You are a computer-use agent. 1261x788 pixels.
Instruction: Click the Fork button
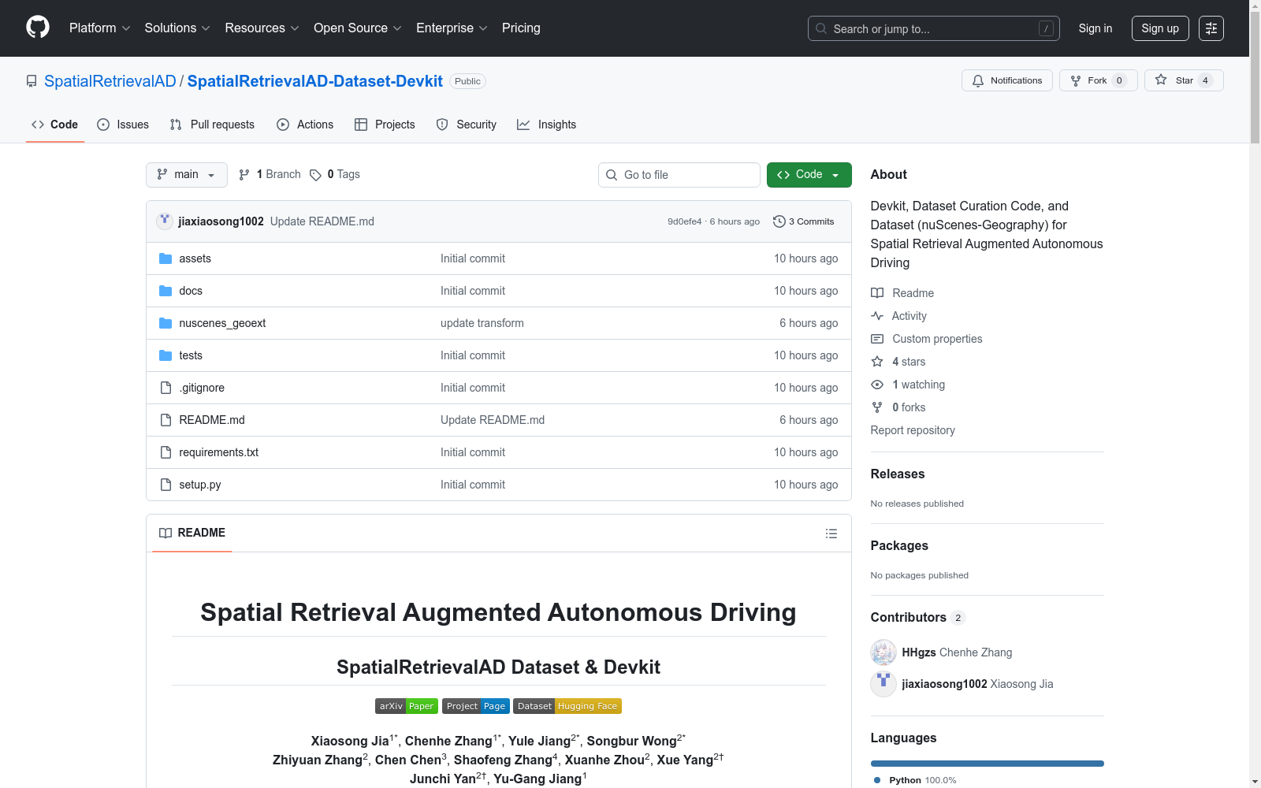pyautogui.click(x=1099, y=80)
